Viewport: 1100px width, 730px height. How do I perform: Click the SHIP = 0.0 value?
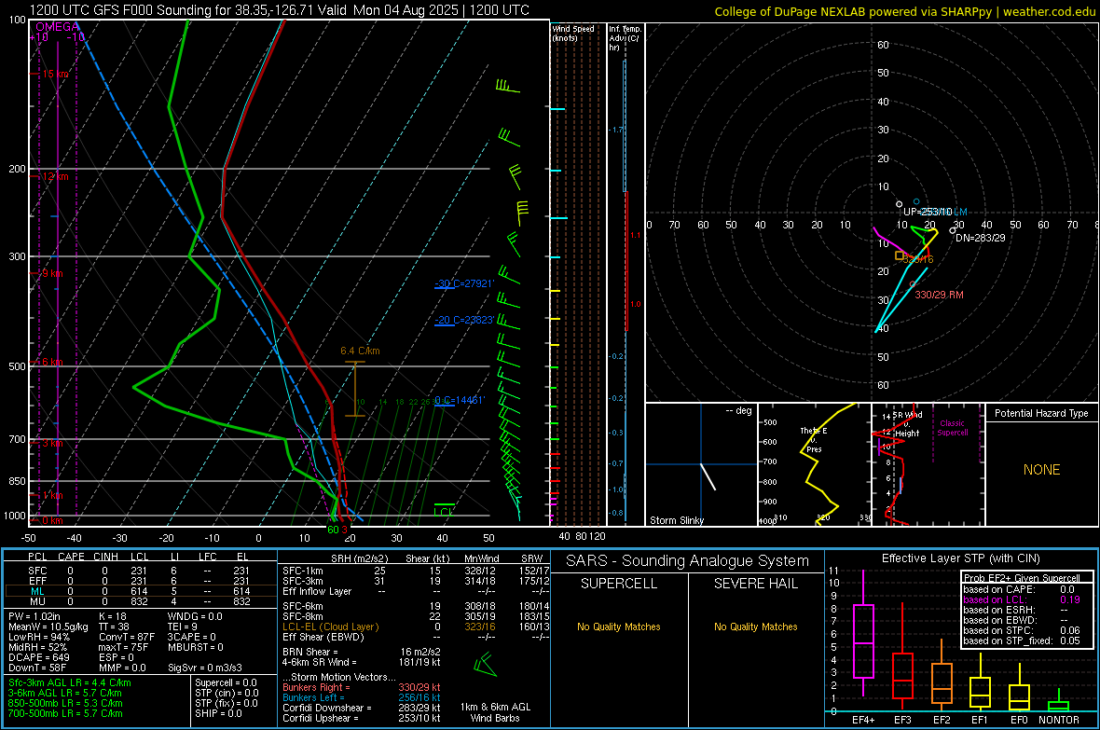pyautogui.click(x=218, y=713)
